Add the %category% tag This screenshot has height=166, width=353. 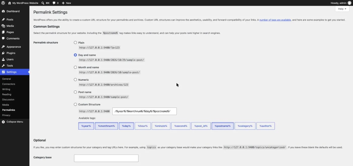coord(245,126)
